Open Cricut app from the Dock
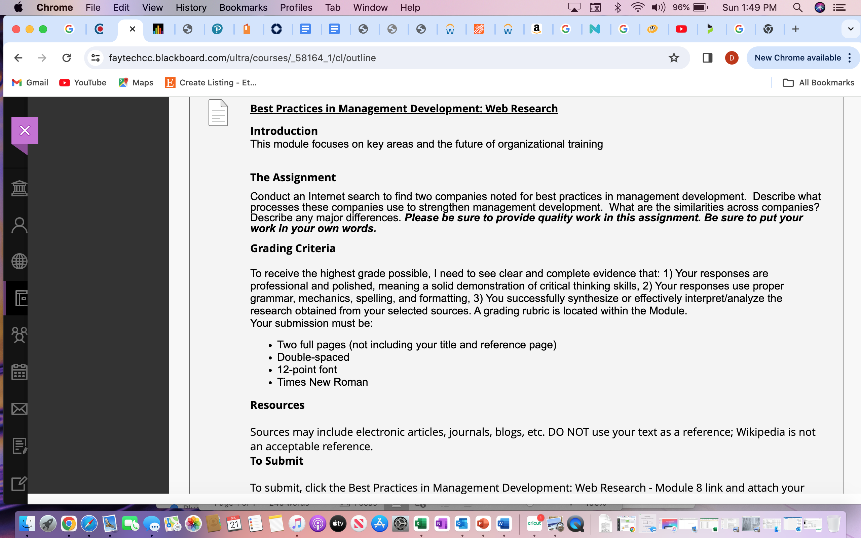Viewport: 861px width, 538px height. [x=534, y=524]
